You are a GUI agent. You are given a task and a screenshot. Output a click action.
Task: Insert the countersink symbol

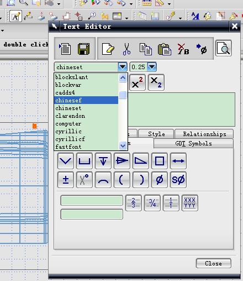[x=66, y=161]
